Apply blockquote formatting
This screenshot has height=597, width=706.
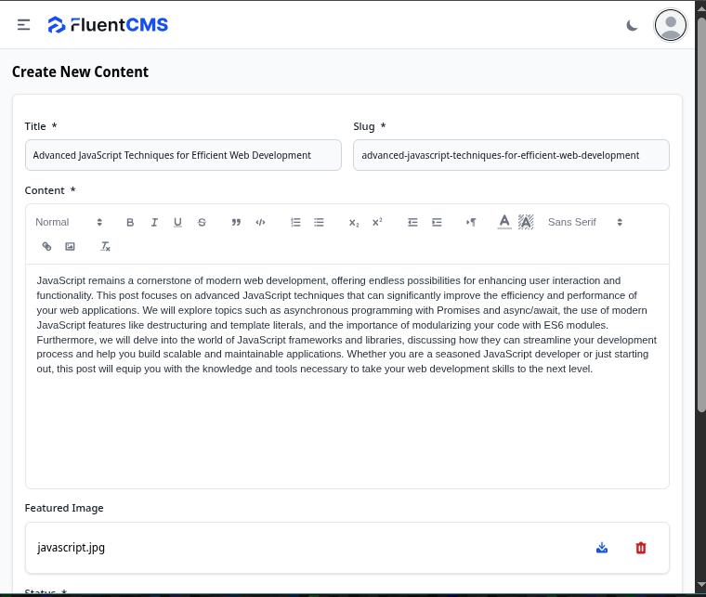(x=236, y=222)
